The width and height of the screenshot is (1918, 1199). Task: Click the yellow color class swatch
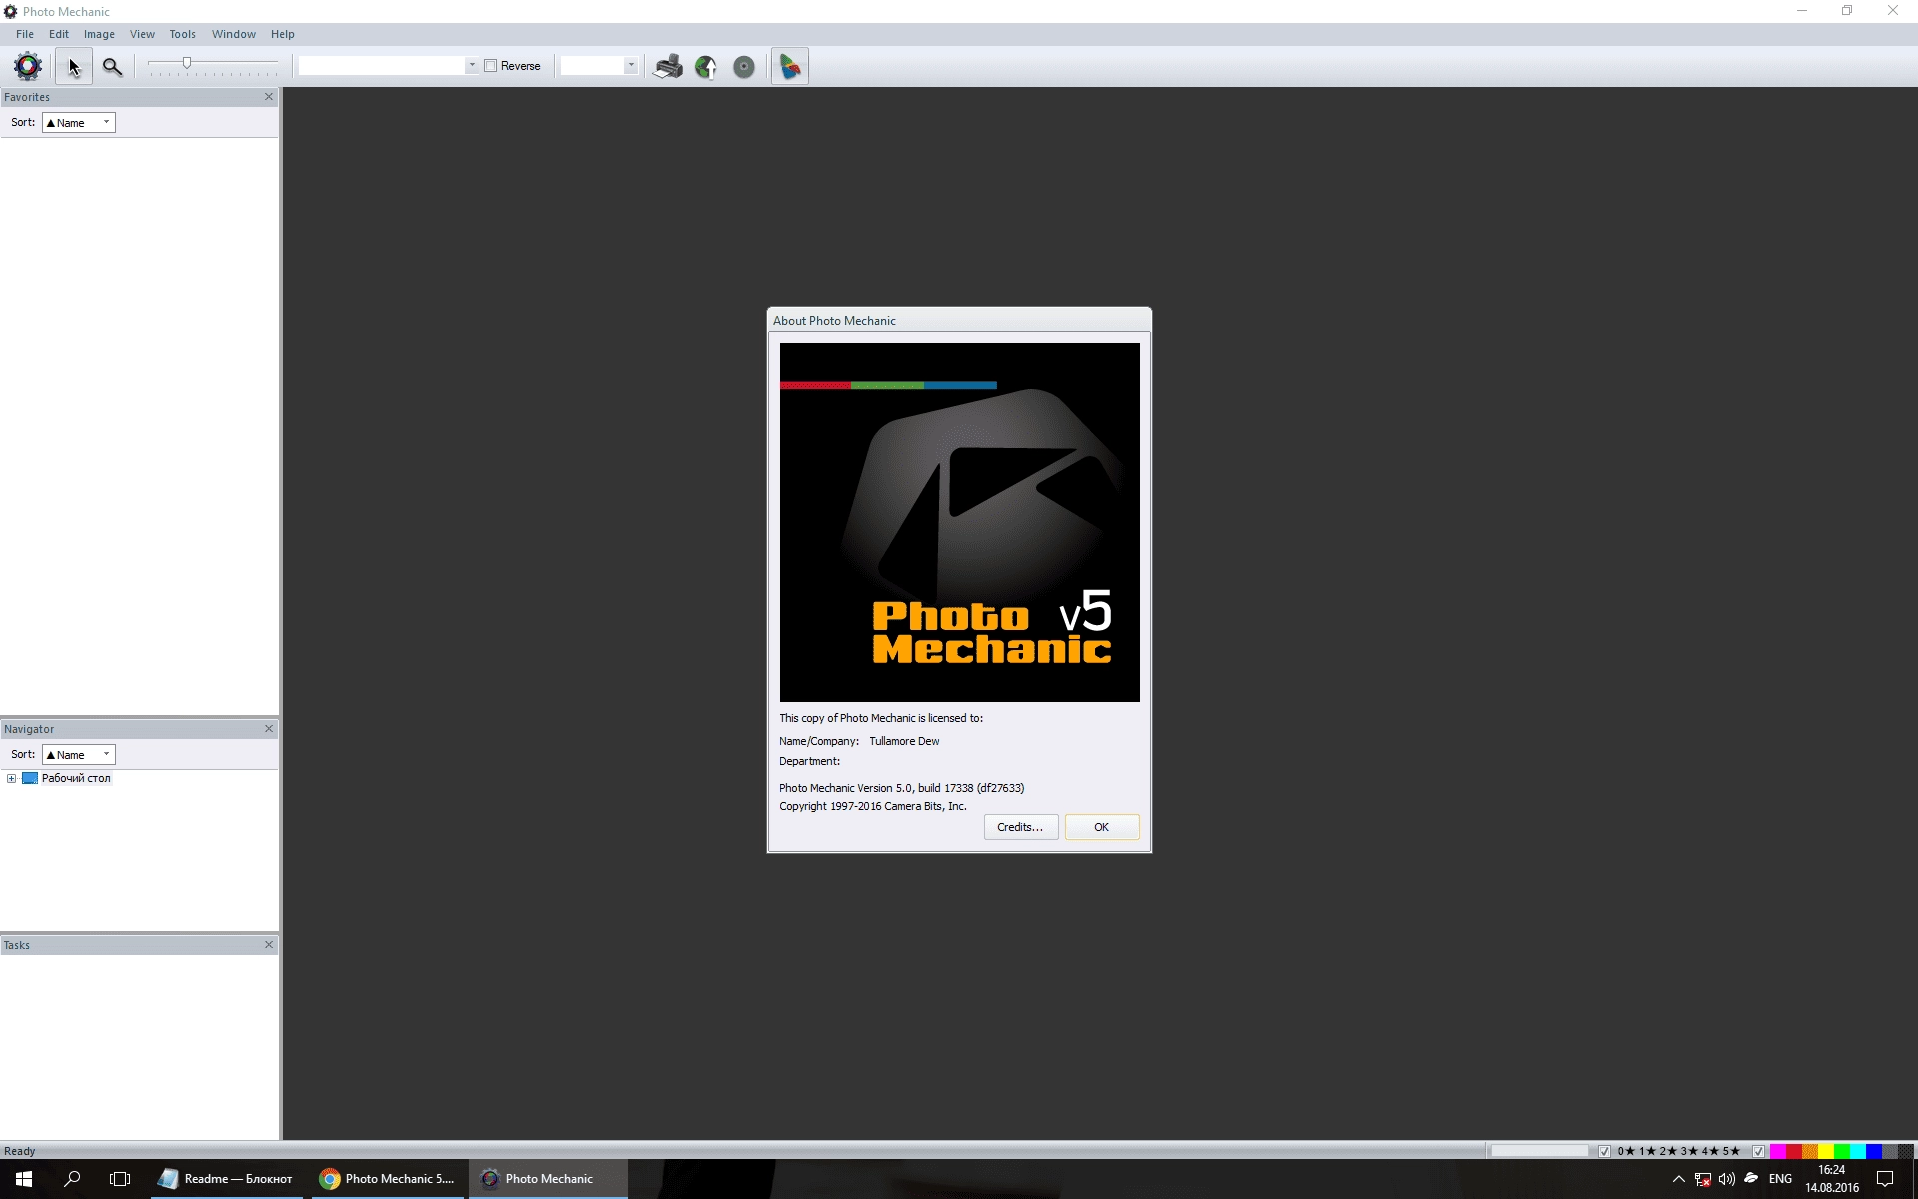click(1826, 1151)
